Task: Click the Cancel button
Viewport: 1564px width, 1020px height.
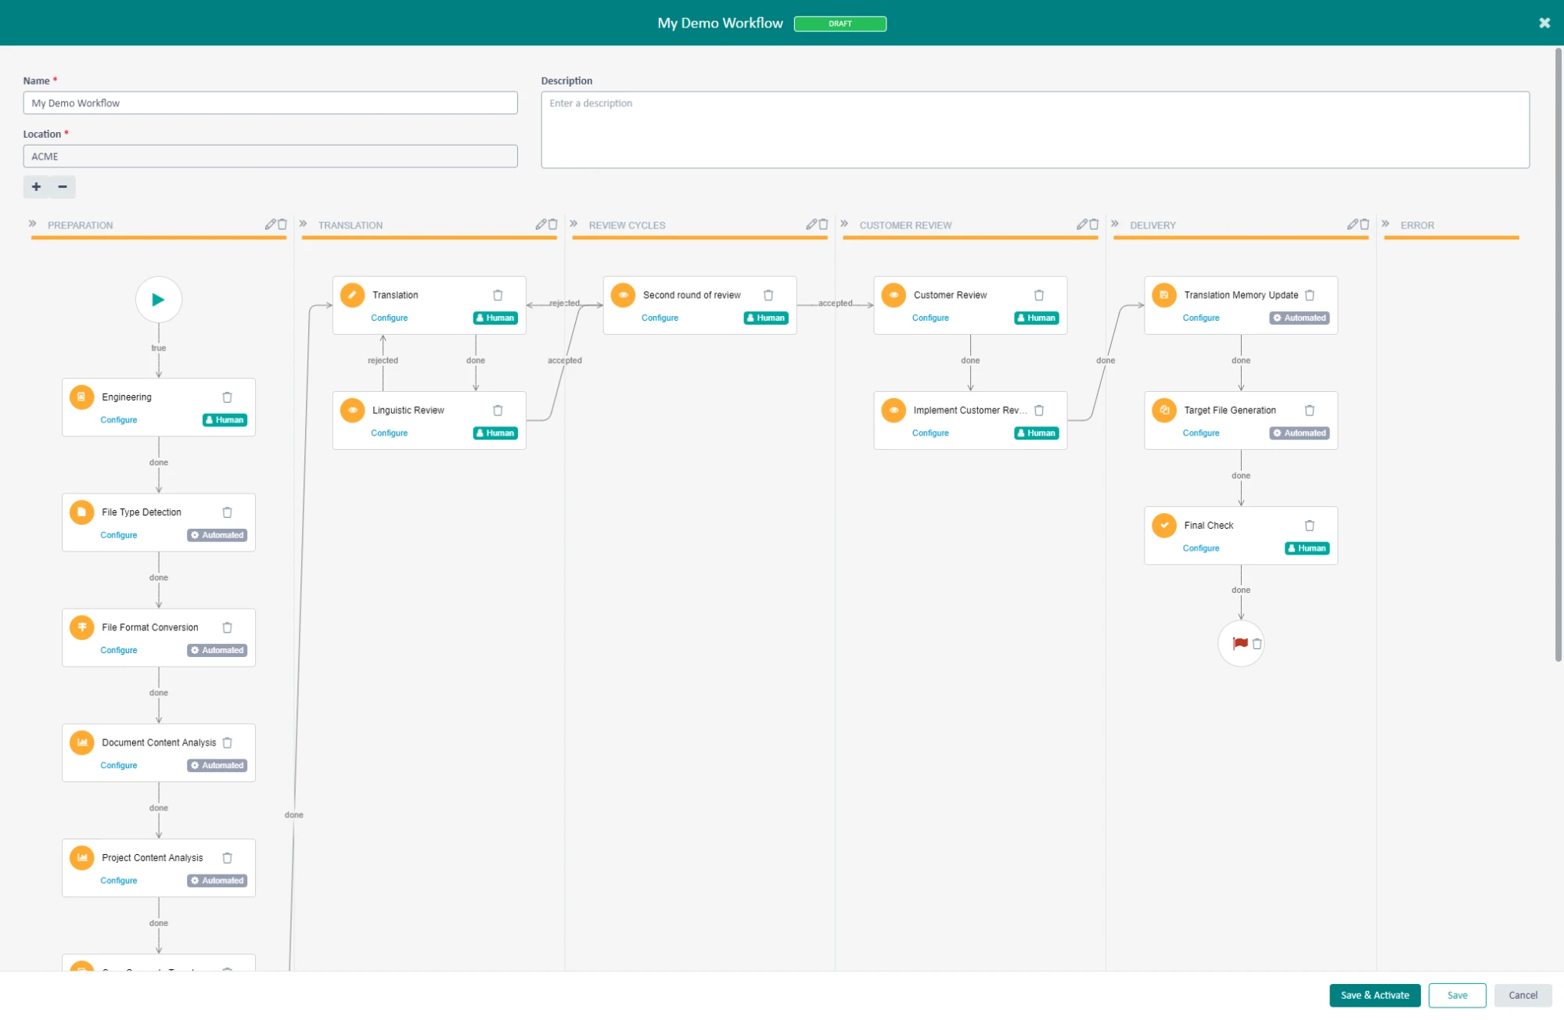Action: click(1522, 995)
